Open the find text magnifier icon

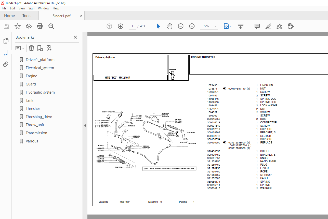tap(51, 26)
